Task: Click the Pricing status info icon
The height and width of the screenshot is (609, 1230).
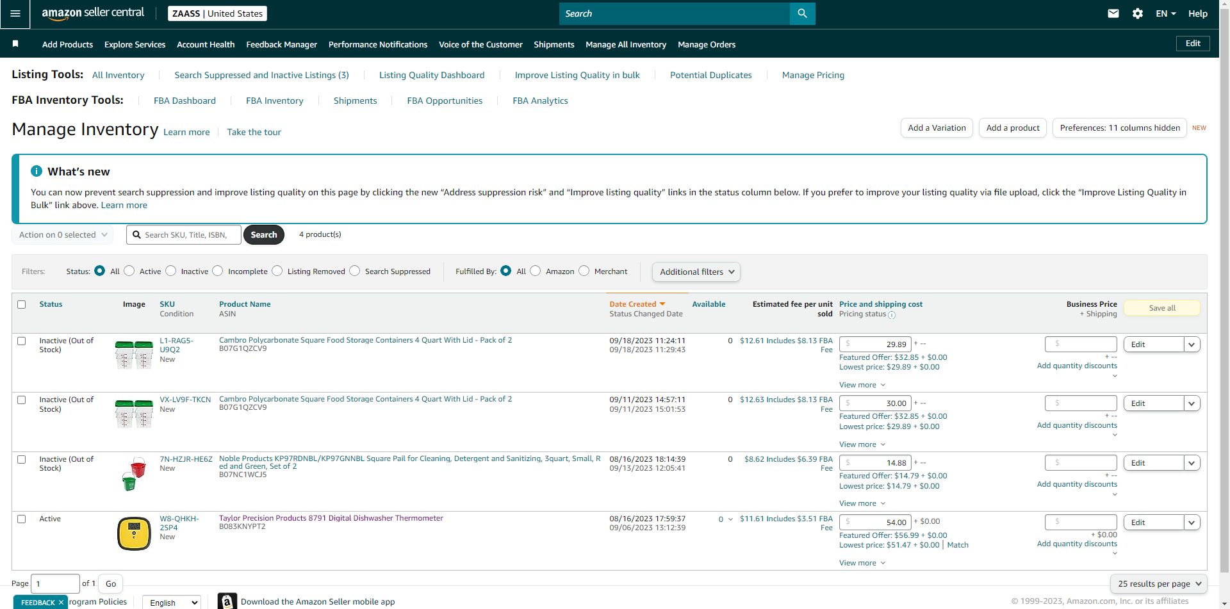Action: click(892, 315)
